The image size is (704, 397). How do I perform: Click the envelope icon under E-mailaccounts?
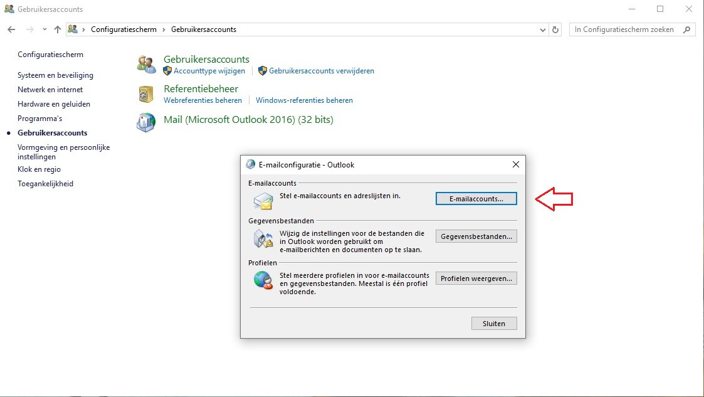(x=263, y=201)
